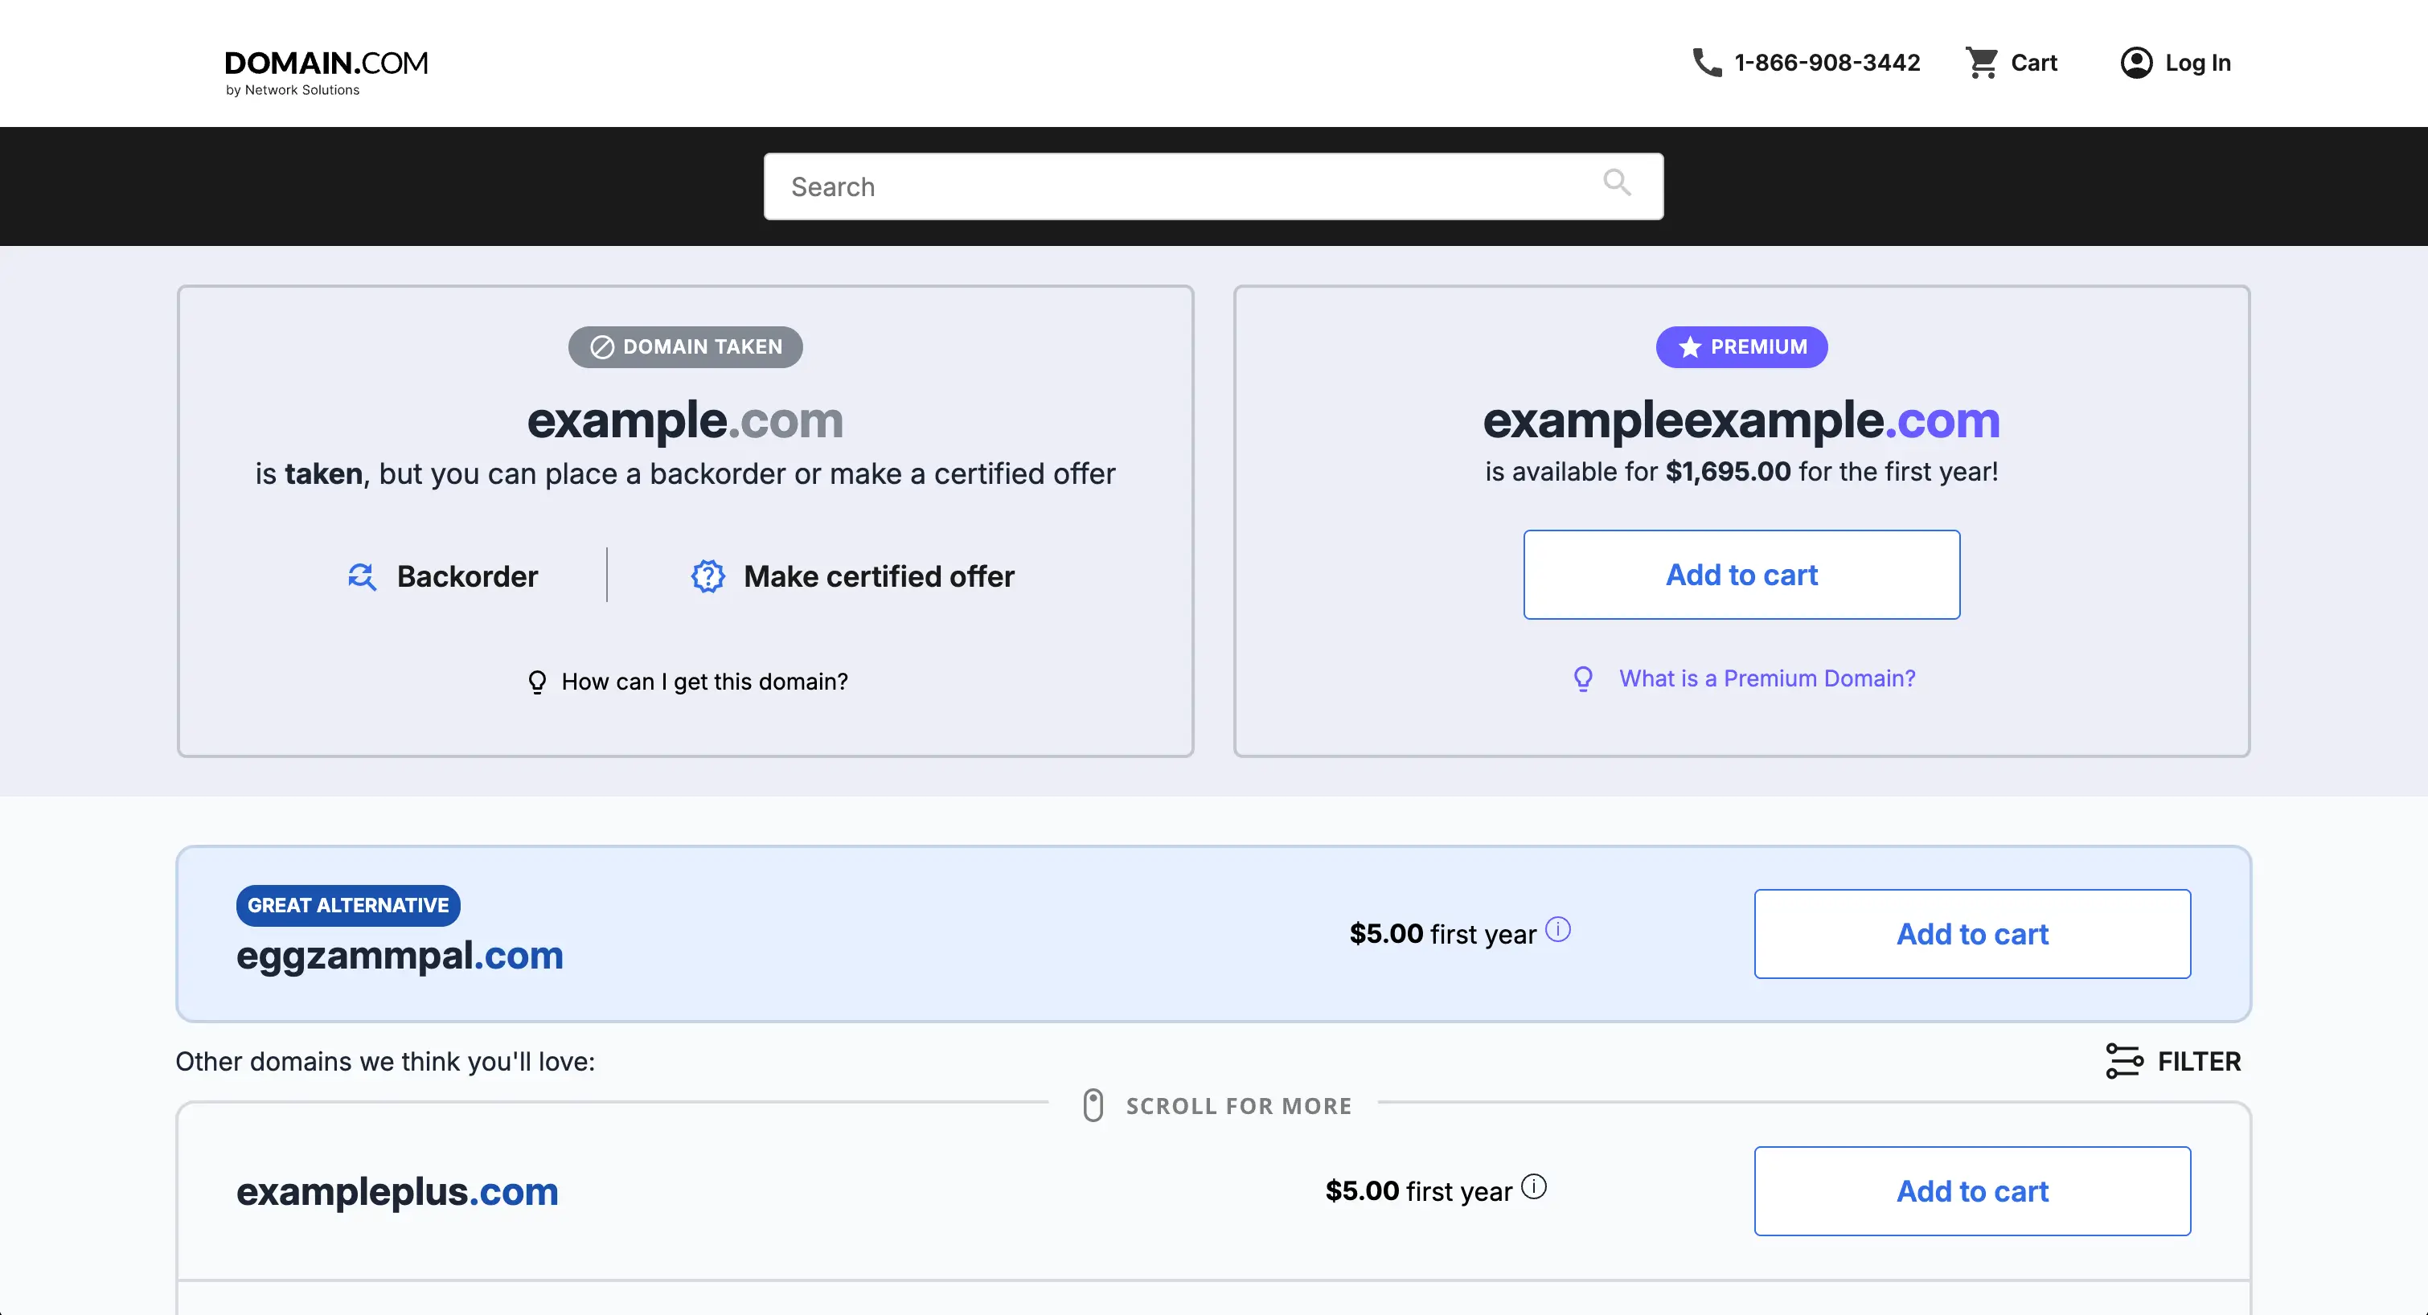Click info icon next to exampleplus.com price

point(1533,1186)
